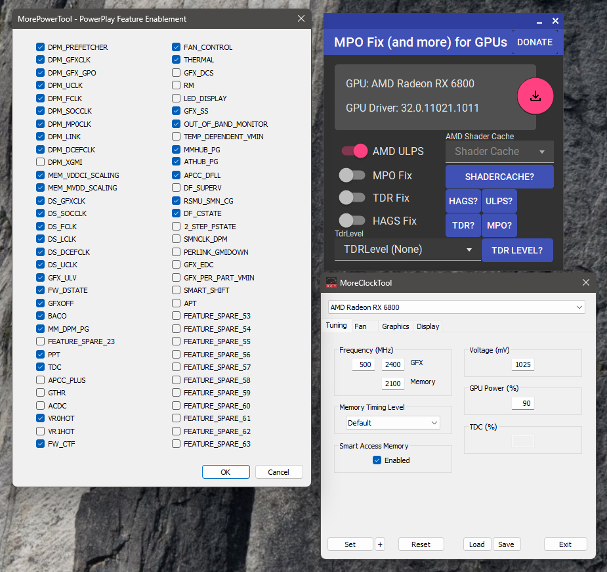The width and height of the screenshot is (607, 572).
Task: Check FEATURE_SPARE_63 checkbox
Action: (176, 444)
